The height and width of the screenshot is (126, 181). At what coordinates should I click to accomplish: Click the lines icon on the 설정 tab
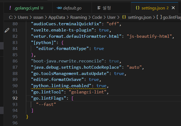coord(99,8)
